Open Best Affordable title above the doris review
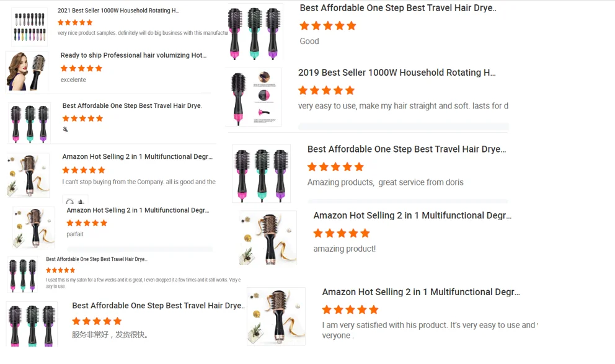Screen dimensions: 615x364 [407, 149]
